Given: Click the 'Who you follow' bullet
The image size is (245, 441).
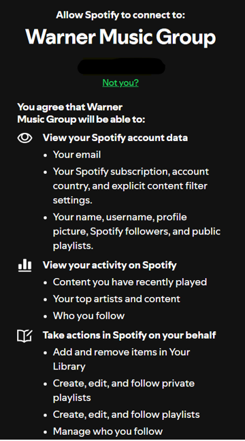Looking at the screenshot, I should pos(88,316).
